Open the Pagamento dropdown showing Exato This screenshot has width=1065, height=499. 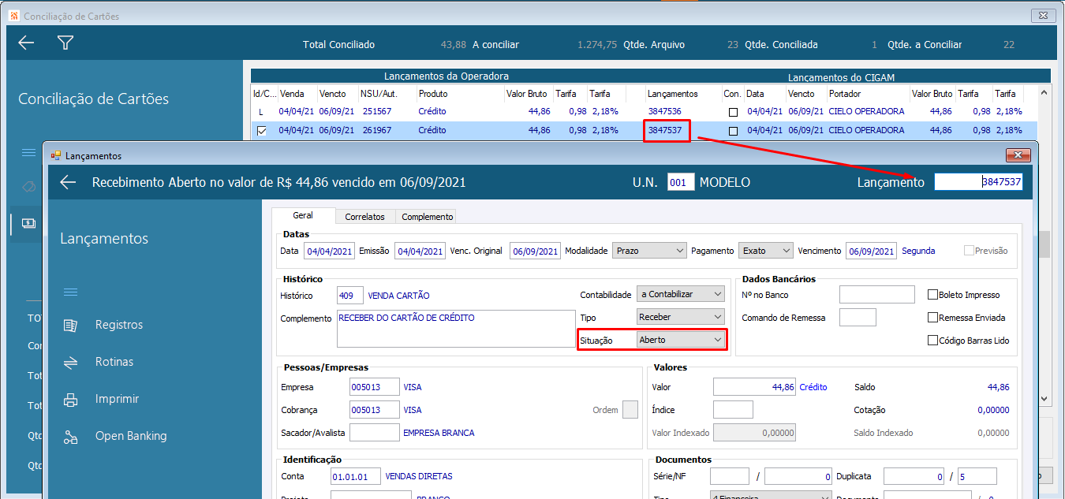pos(766,251)
